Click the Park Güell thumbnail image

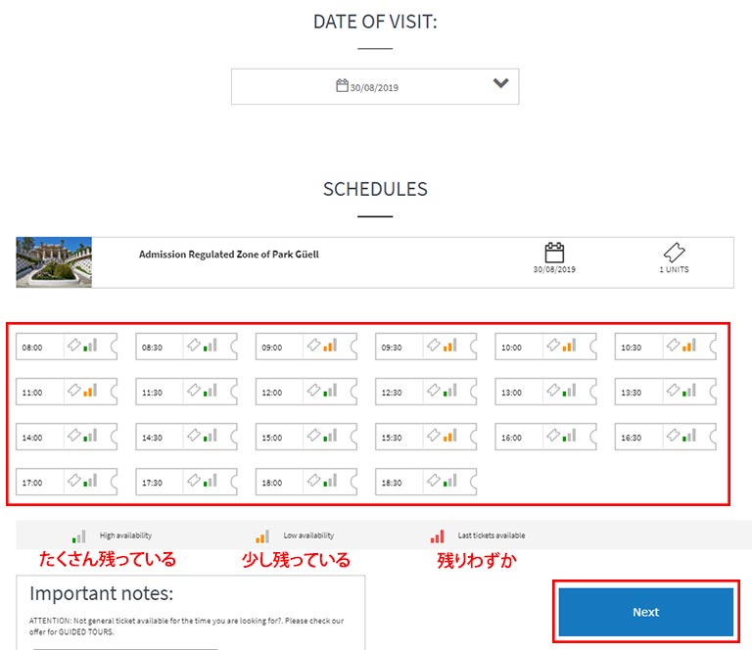click(54, 262)
